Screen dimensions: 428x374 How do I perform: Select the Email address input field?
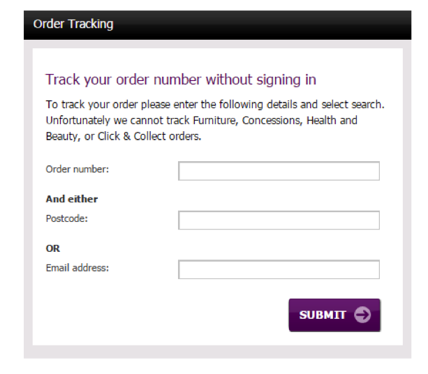pos(279,269)
